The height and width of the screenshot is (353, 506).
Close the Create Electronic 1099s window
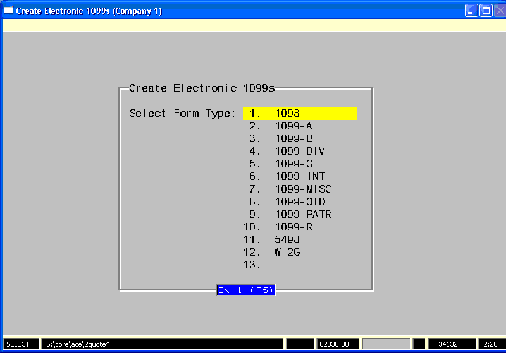point(499,10)
